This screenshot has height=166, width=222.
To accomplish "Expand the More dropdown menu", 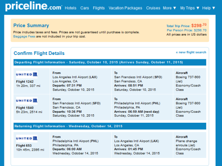I will point(170,8).
